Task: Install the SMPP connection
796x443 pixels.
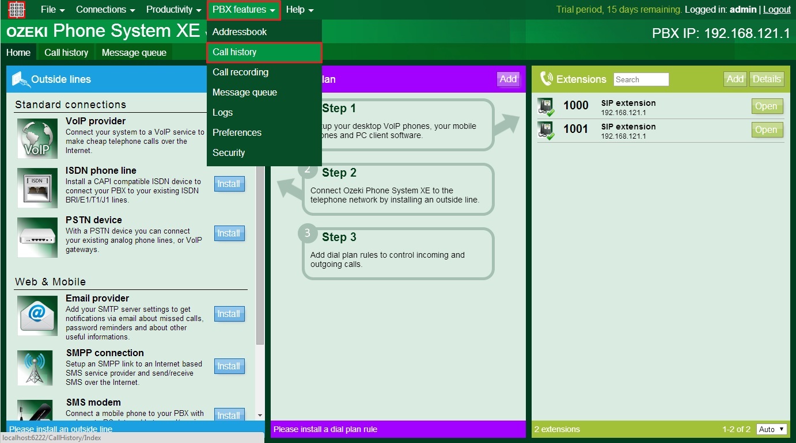Action: click(229, 366)
